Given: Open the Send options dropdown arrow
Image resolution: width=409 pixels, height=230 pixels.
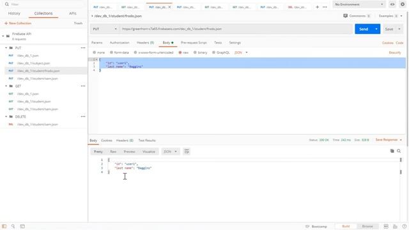Looking at the screenshot, I should (376, 29).
